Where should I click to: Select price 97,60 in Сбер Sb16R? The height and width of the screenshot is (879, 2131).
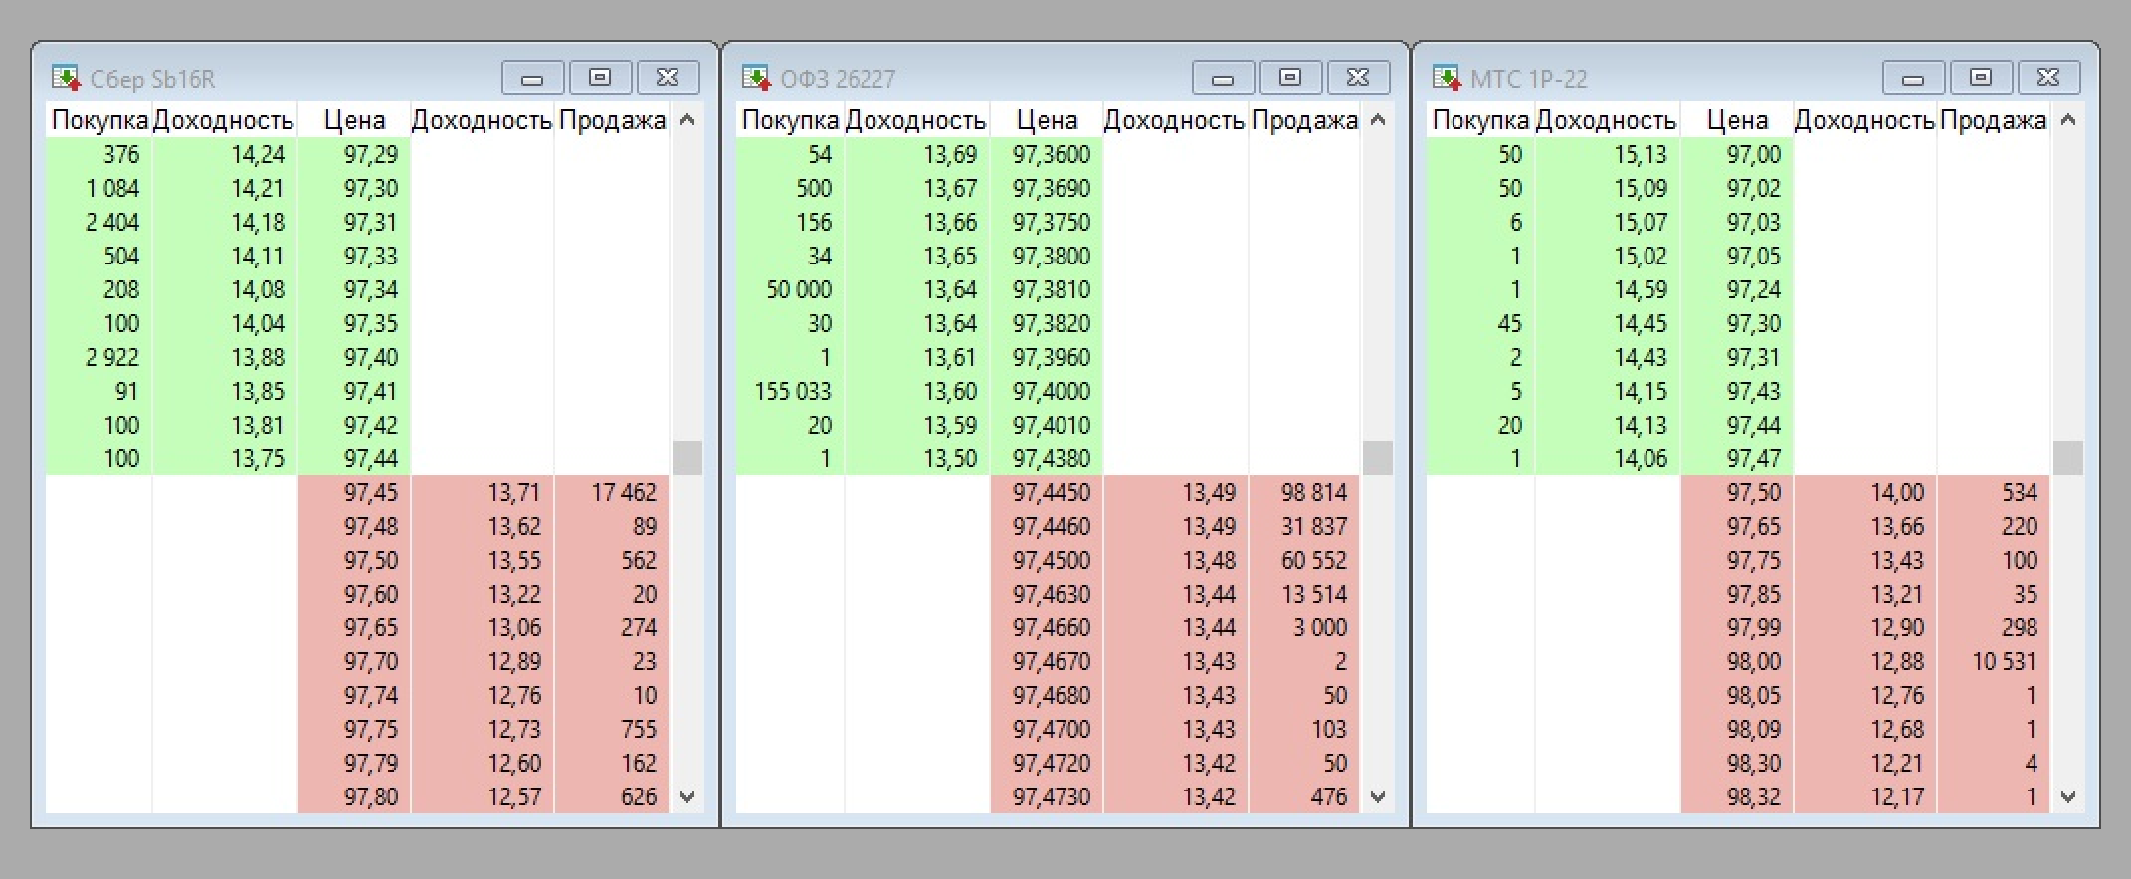(x=371, y=594)
